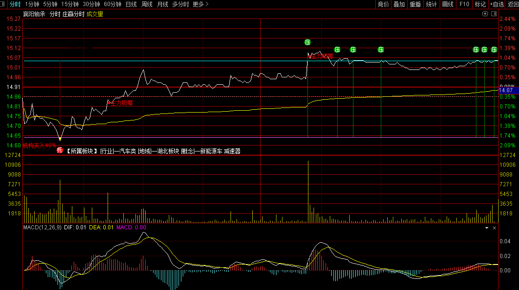Toggle the side panel layout icon
This screenshot has width=519, height=290.
pyautogui.click(x=493, y=14)
